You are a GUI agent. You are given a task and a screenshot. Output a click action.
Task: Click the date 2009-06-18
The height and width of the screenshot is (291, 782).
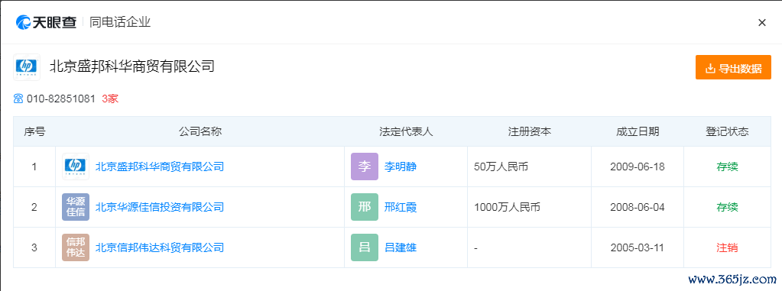click(x=638, y=167)
